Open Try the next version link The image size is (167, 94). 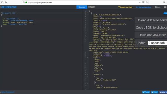point(144,7)
